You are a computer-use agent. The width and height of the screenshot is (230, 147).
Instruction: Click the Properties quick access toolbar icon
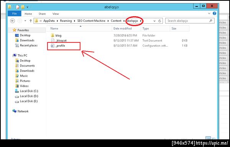18,7
